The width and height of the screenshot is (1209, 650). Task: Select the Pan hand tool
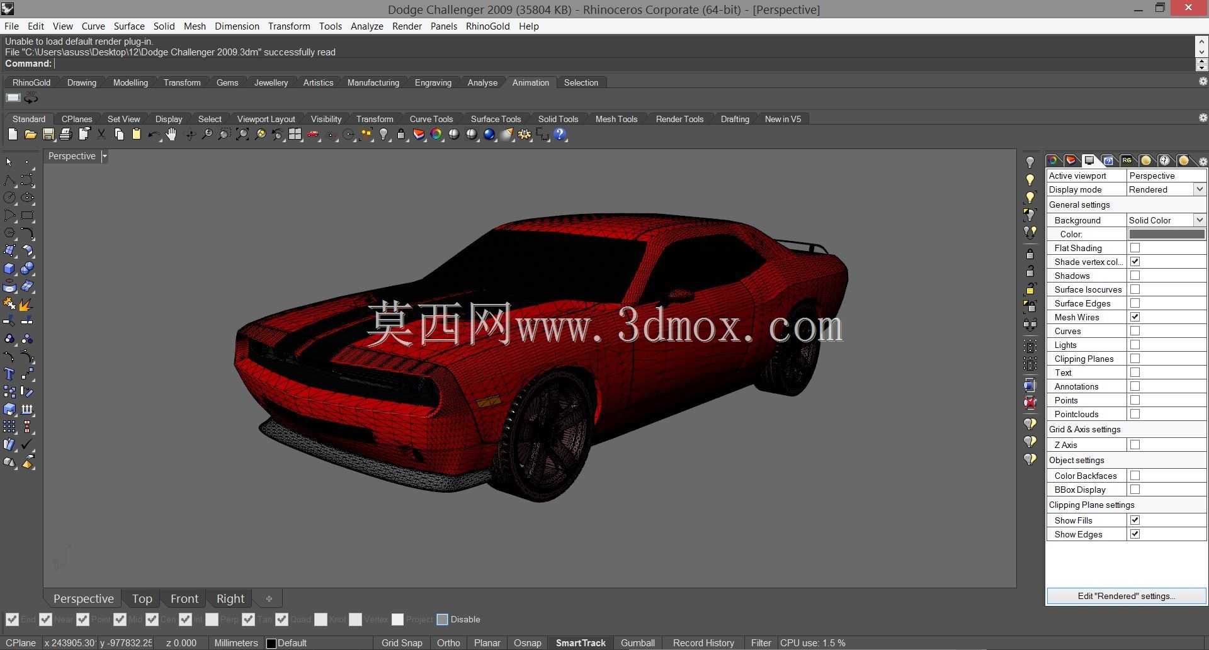click(x=171, y=135)
